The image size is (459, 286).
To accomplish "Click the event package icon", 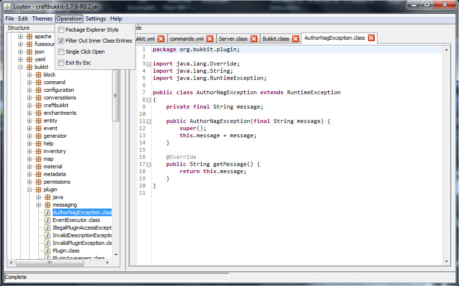I will tap(38, 128).
